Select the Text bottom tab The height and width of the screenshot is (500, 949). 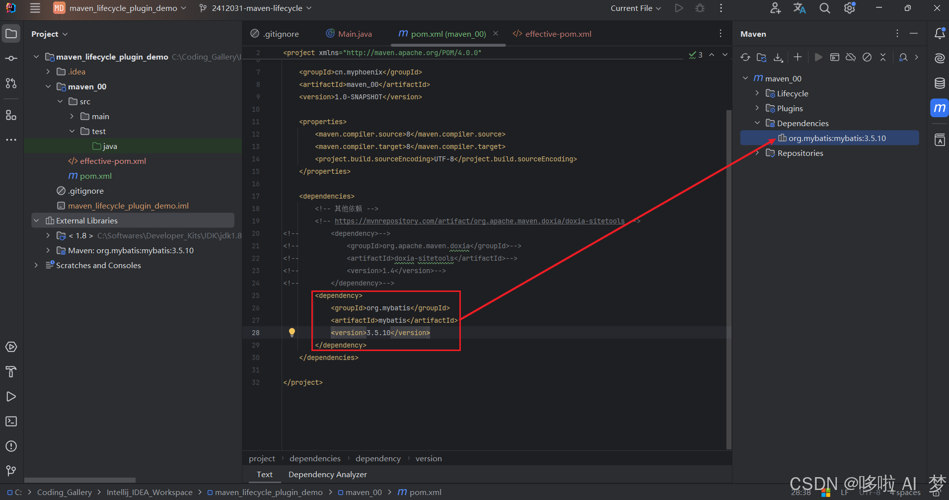click(265, 474)
